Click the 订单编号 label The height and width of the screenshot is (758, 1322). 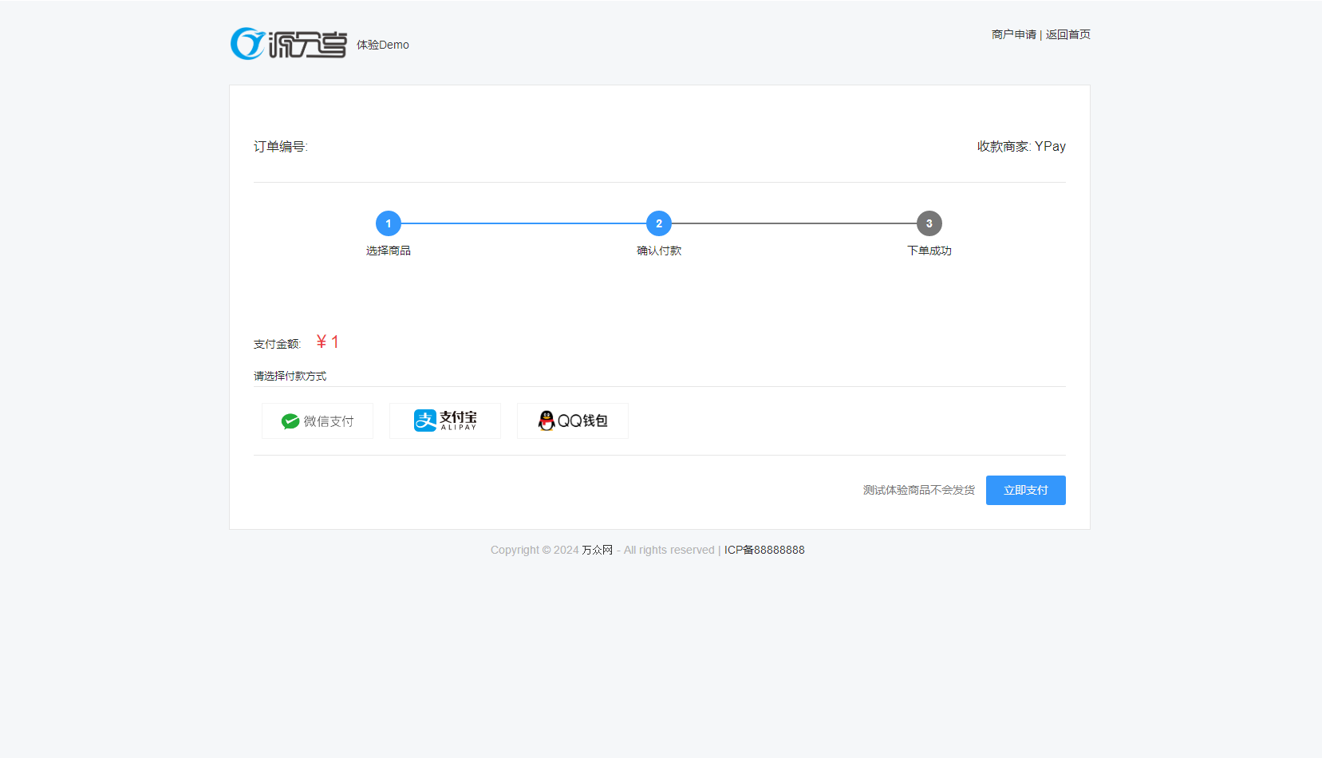pos(281,147)
